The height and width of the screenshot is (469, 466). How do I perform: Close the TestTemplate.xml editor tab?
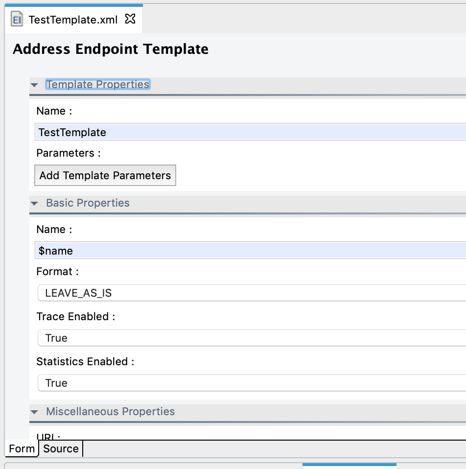click(x=130, y=19)
